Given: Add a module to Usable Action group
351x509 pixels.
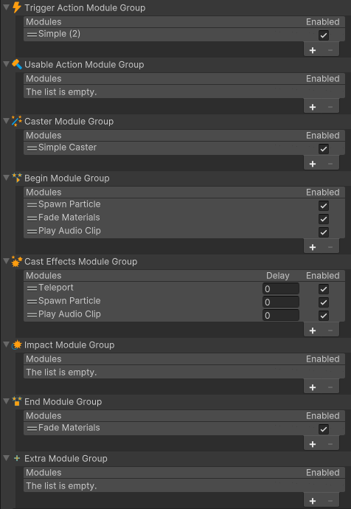Looking at the screenshot, I should pos(313,107).
